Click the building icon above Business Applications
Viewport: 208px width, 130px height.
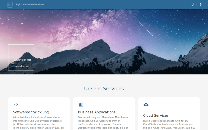(81, 105)
